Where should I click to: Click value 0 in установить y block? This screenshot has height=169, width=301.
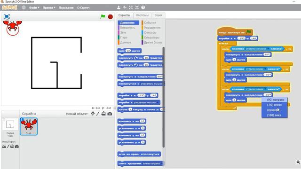[x=143, y=142]
